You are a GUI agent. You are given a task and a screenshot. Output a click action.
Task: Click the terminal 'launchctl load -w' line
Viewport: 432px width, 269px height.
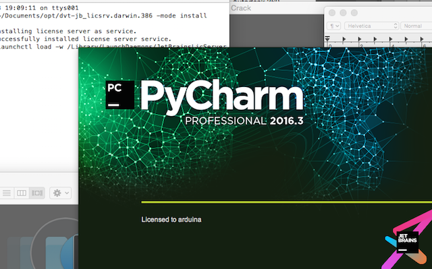tap(113, 46)
